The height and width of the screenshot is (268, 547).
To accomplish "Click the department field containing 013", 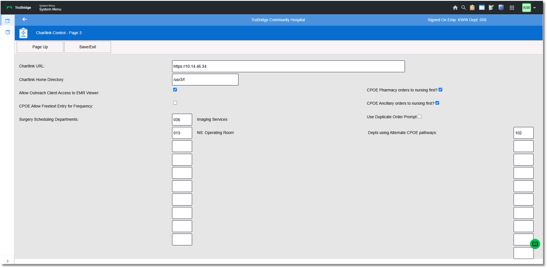I will (x=182, y=133).
